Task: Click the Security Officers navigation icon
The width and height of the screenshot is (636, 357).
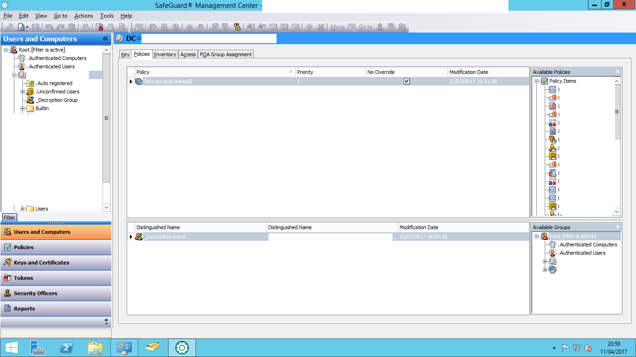Action: [7, 293]
